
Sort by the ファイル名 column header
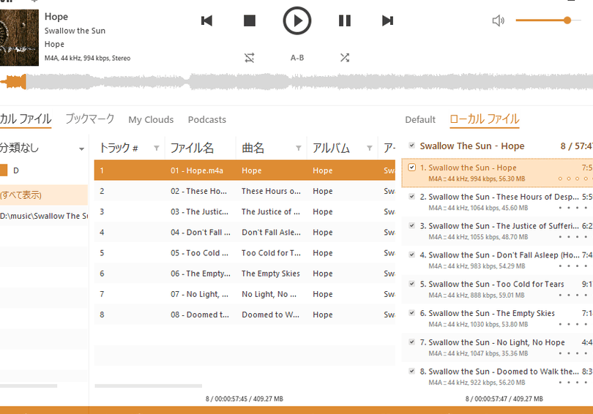192,148
